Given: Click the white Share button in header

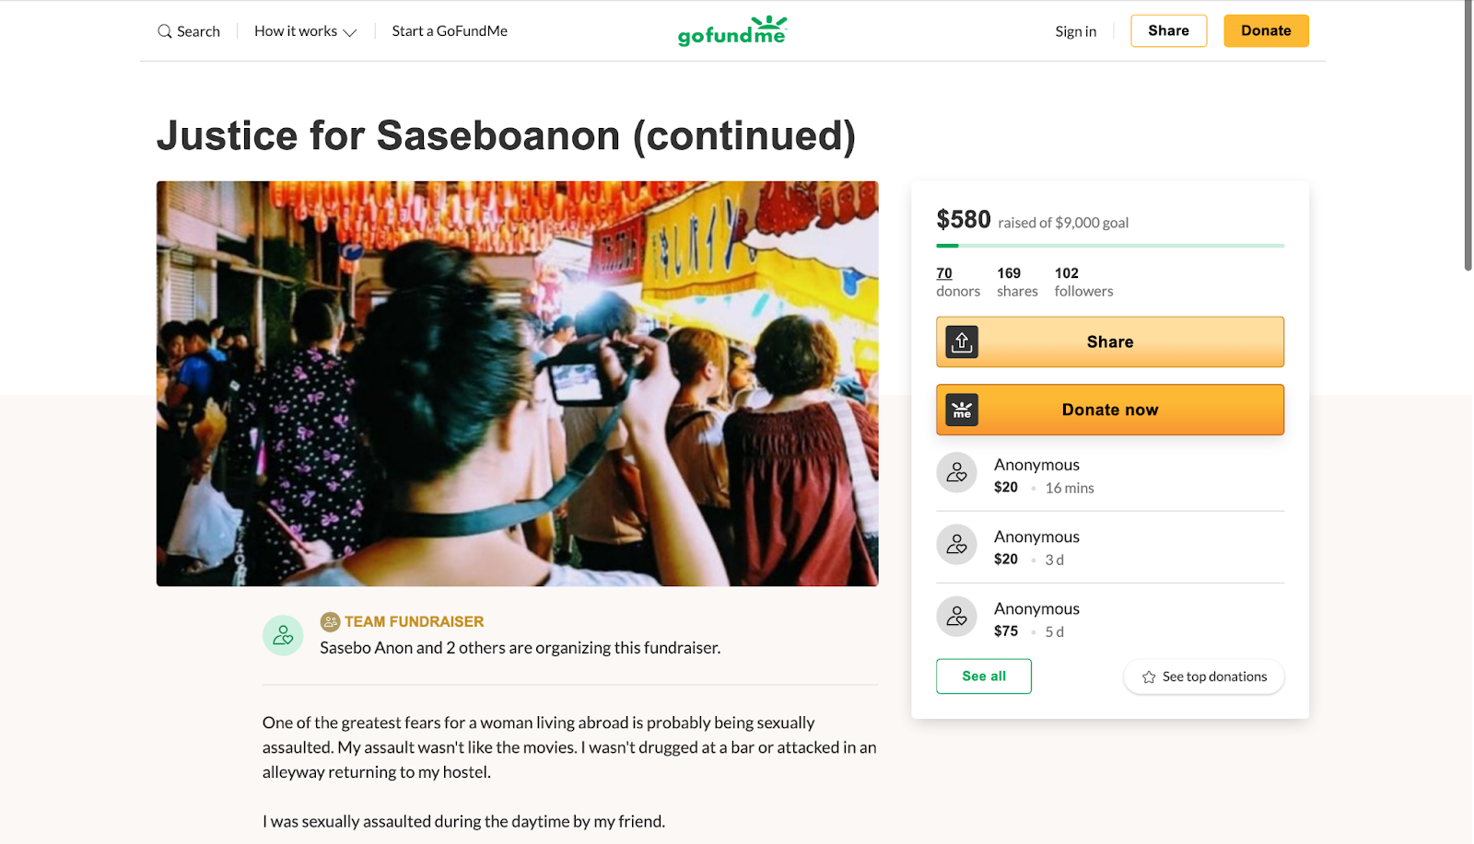Looking at the screenshot, I should [x=1168, y=30].
